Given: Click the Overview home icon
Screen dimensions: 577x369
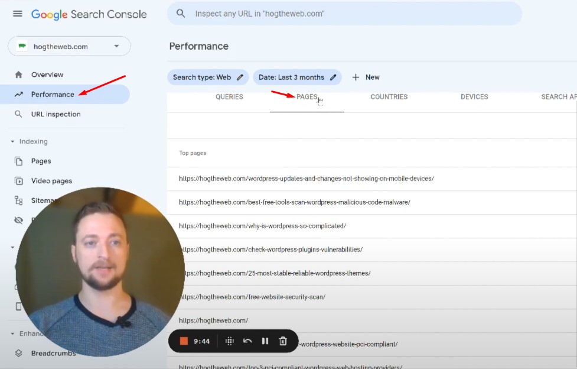Looking at the screenshot, I should pyautogui.click(x=18, y=75).
